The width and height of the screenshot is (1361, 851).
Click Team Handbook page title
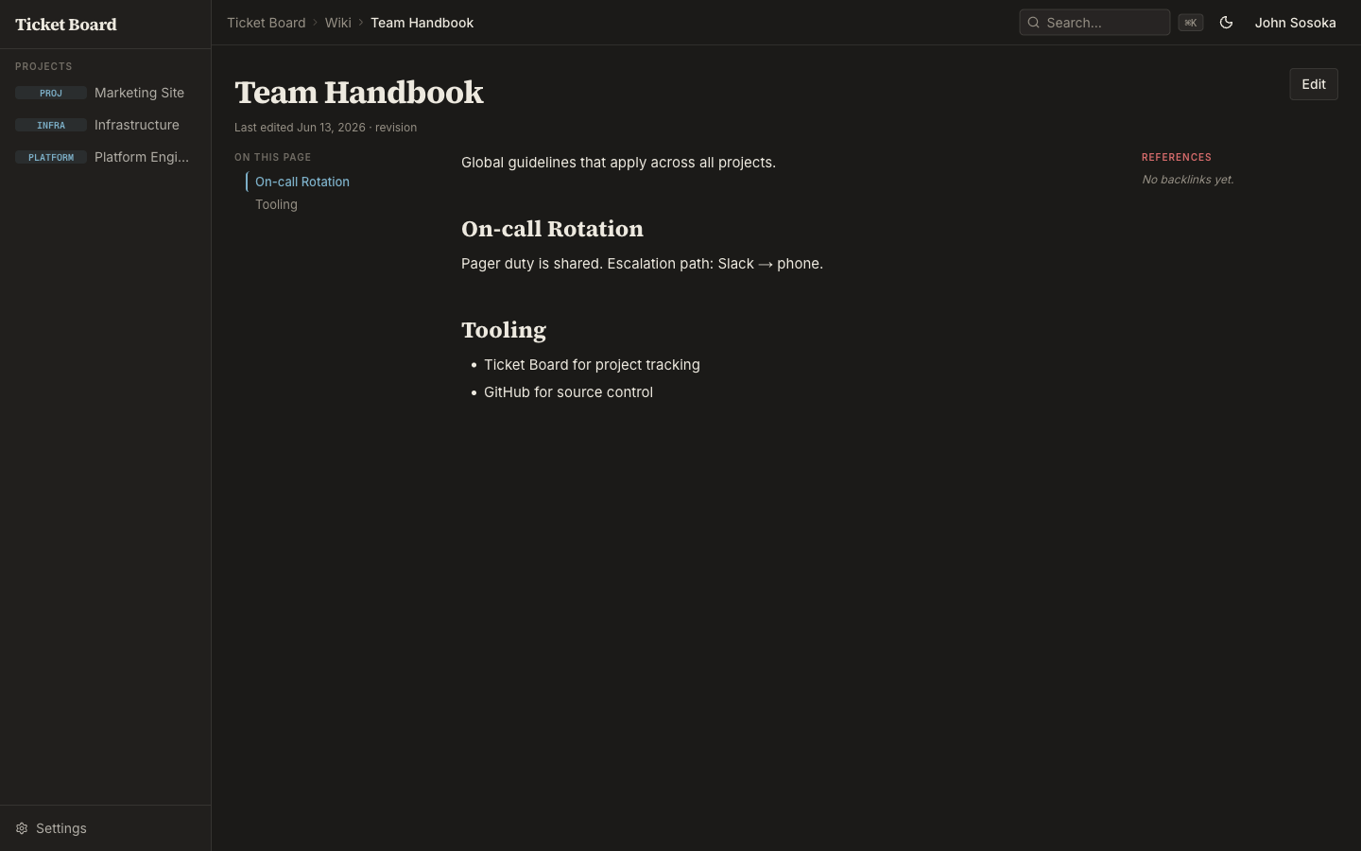(x=359, y=93)
